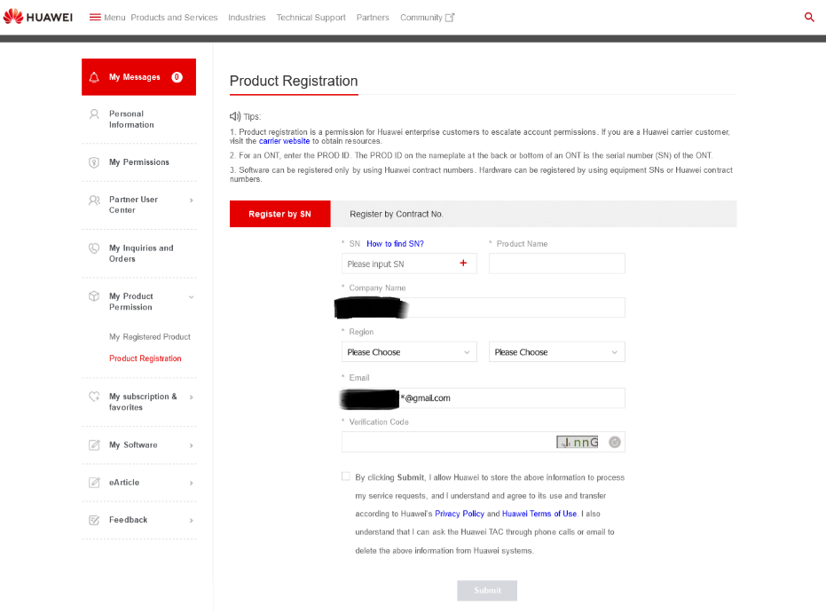Open Product Registration sidebar item
Viewport: 826px width, 613px height.
[x=145, y=358]
